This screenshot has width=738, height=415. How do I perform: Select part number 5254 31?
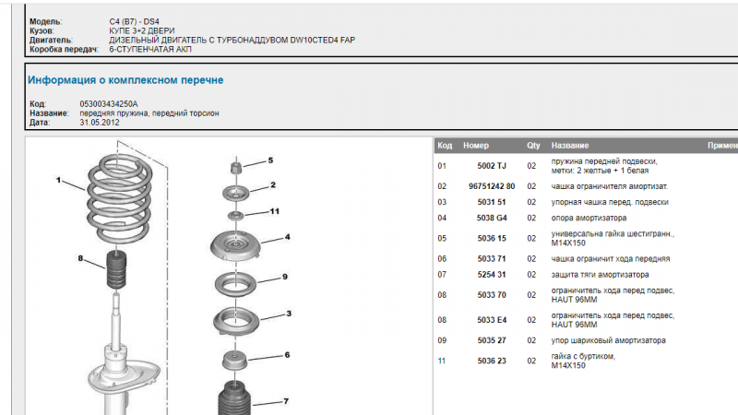pos(491,274)
